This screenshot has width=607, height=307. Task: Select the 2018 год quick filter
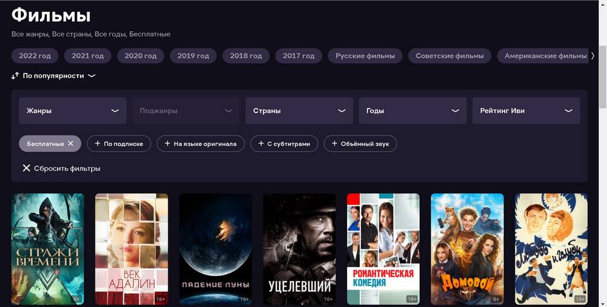coord(246,56)
